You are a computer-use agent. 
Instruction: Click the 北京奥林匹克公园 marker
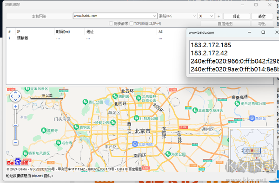[x=139, y=98]
